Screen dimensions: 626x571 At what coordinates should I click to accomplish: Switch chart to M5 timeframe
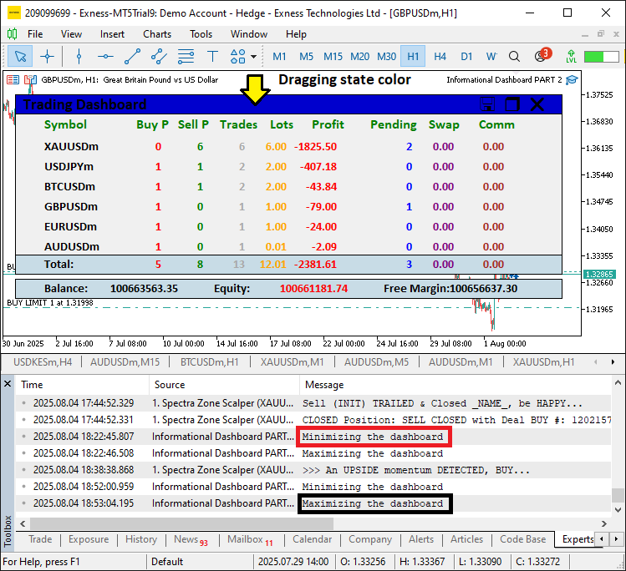point(306,56)
